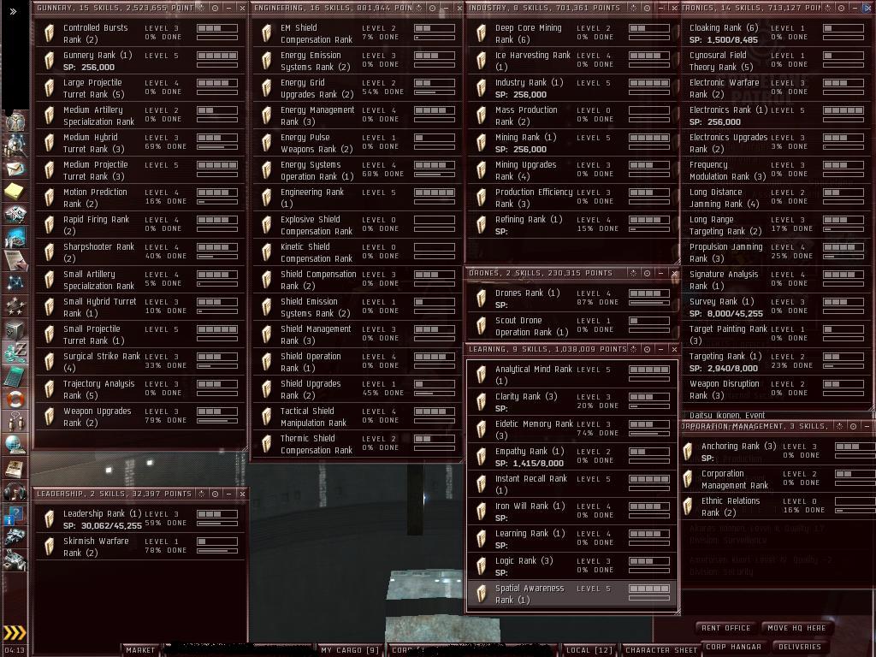Viewport: 876px width, 657px height.
Task: Click EM Shield Compensation book icon
Action: coord(267,33)
